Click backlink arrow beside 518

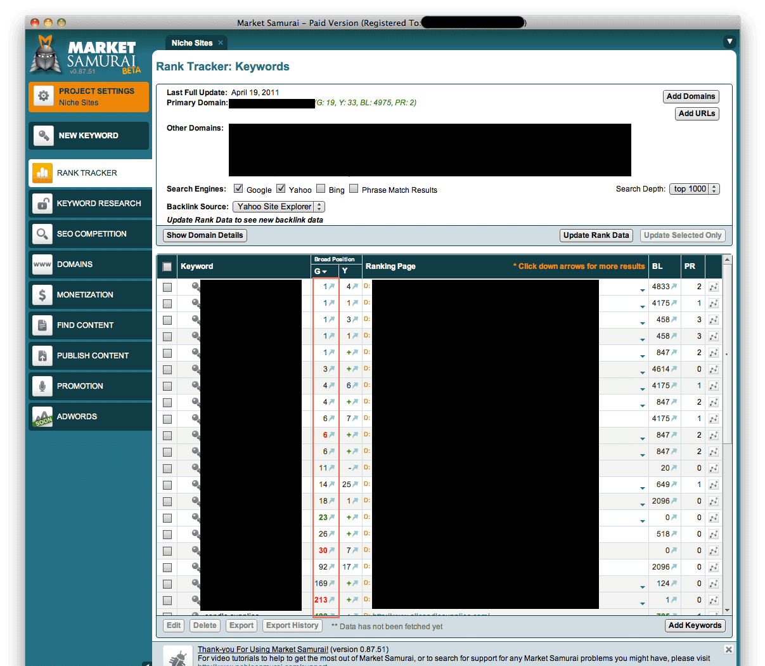pyautogui.click(x=674, y=534)
